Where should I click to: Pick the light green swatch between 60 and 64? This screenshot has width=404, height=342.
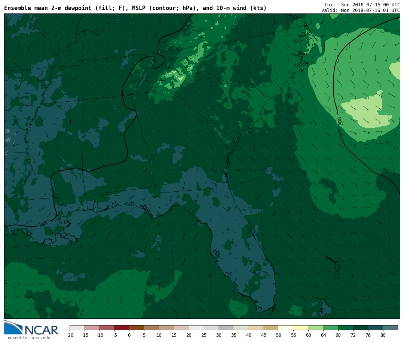316,328
